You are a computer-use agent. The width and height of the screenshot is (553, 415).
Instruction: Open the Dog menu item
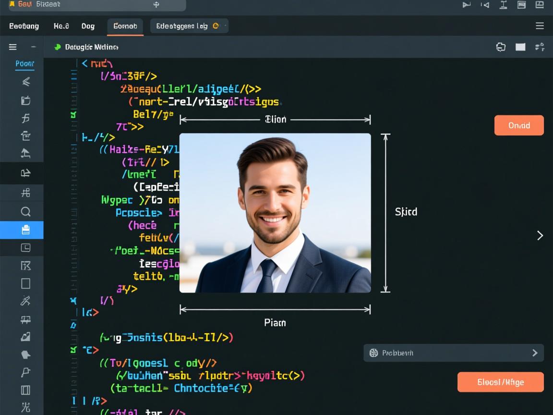tap(88, 26)
